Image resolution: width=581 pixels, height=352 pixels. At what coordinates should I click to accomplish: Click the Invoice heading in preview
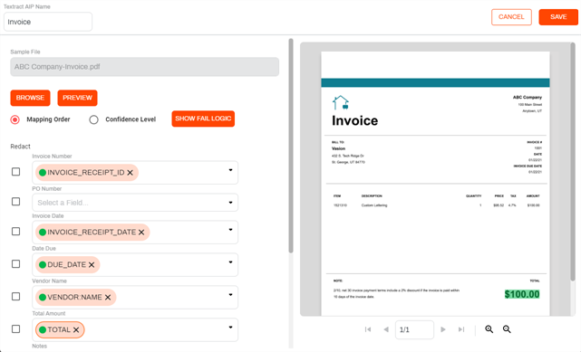pyautogui.click(x=355, y=120)
